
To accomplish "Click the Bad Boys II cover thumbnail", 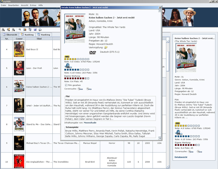I will coord(19,49).
